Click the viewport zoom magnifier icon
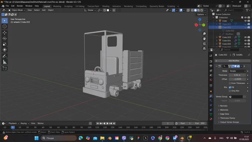252x142 pixels. (204, 34)
